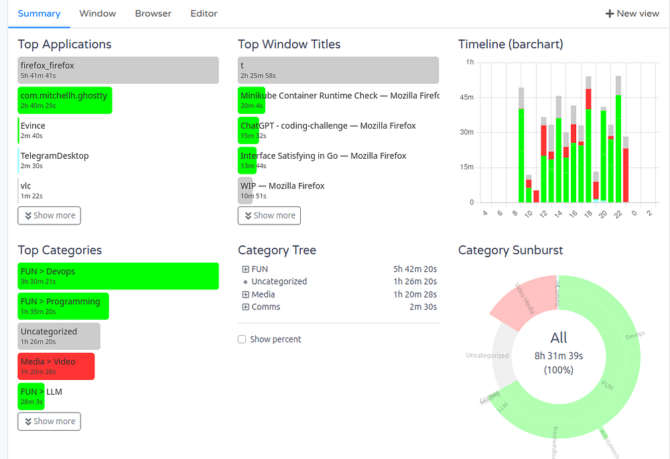Expand the Comms category tree node
The height and width of the screenshot is (459, 670).
coord(246,307)
